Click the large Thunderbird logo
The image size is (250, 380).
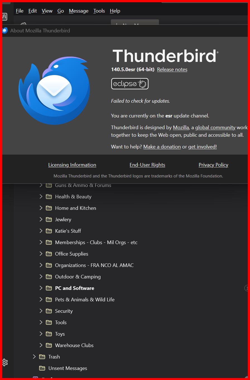coord(54,90)
